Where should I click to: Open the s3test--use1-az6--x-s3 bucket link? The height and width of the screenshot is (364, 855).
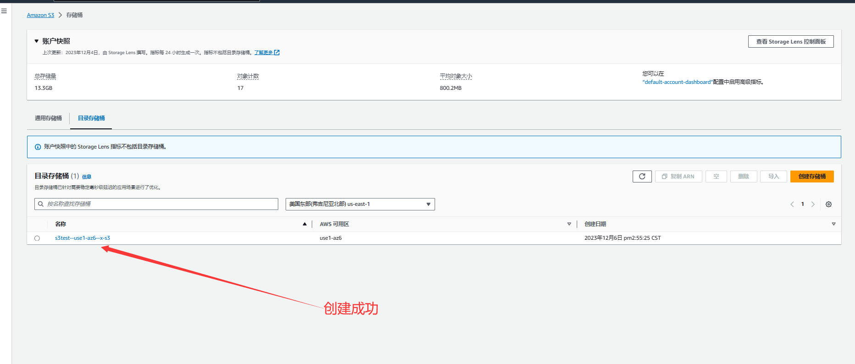(x=83, y=238)
